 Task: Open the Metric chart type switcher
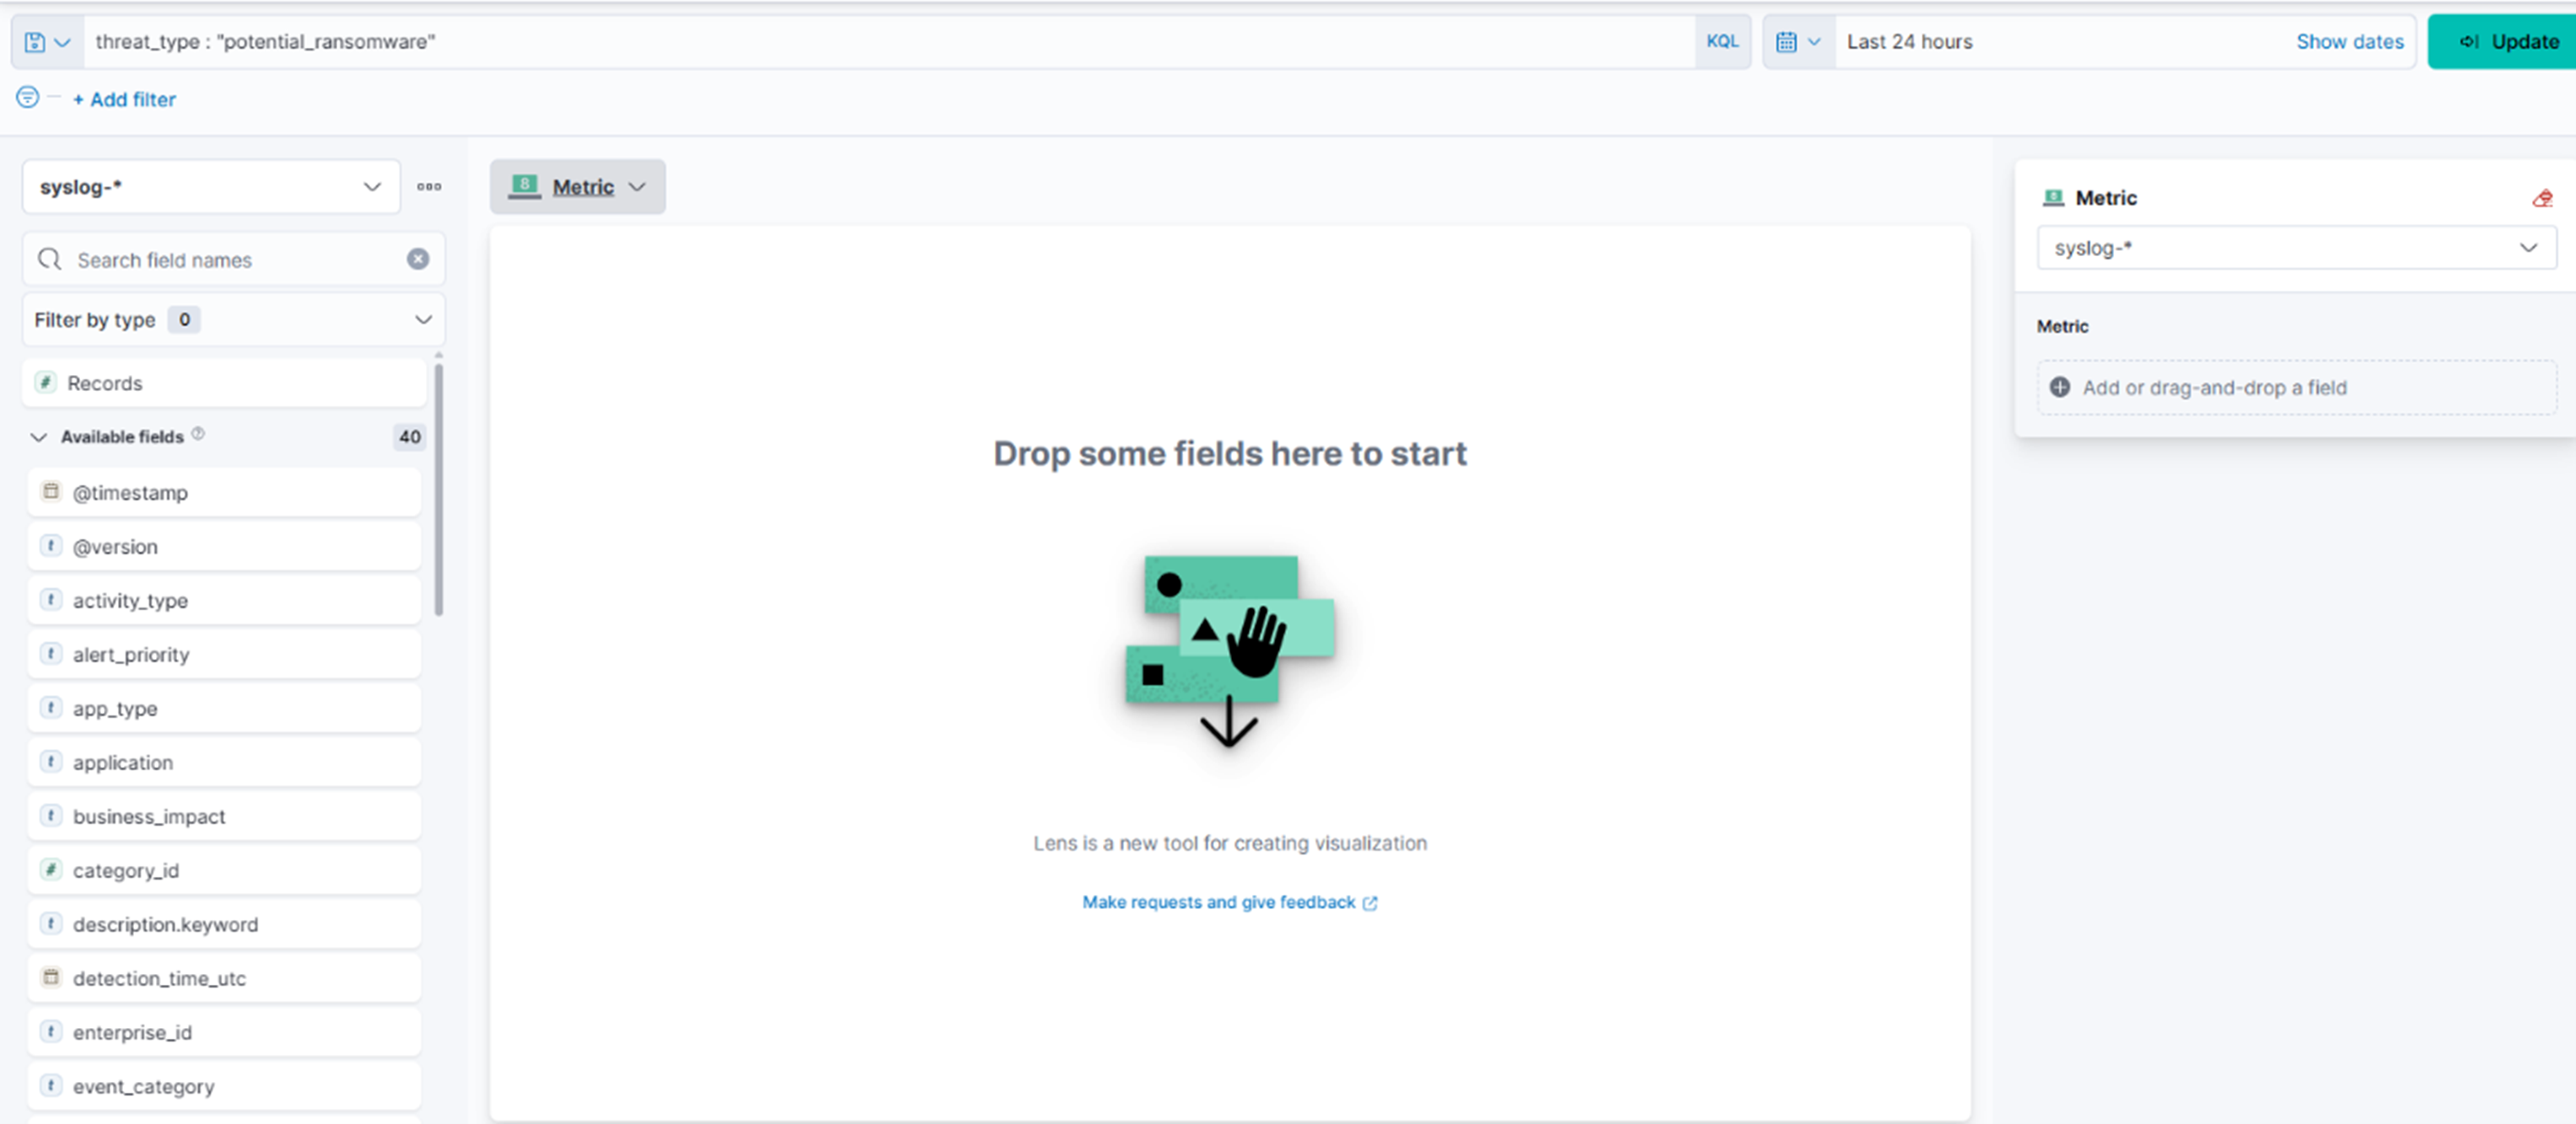point(577,187)
